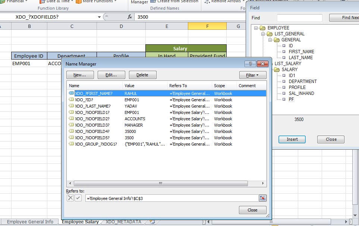Click the New button in Name Manager
The height and width of the screenshot is (226, 359).
click(x=80, y=75)
